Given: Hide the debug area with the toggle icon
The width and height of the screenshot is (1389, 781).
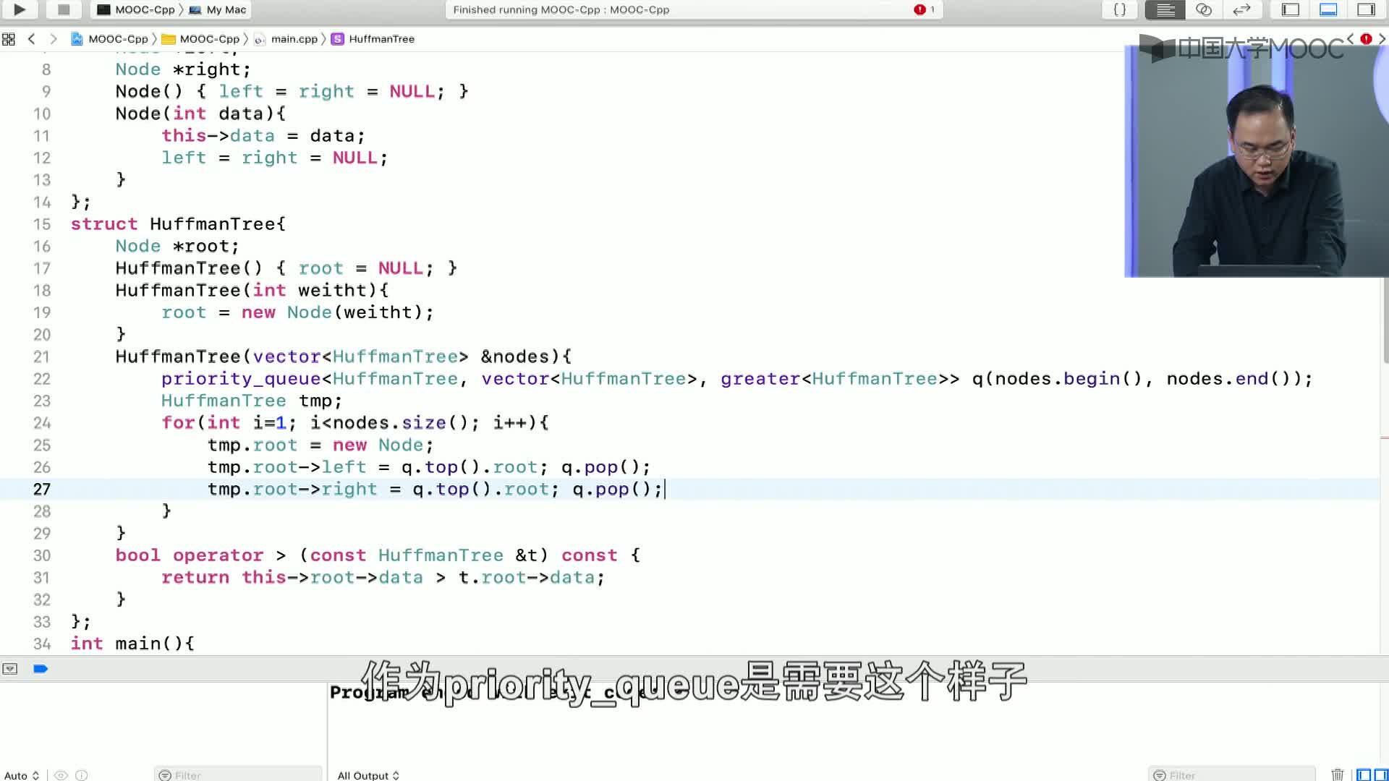Looking at the screenshot, I should tap(9, 669).
